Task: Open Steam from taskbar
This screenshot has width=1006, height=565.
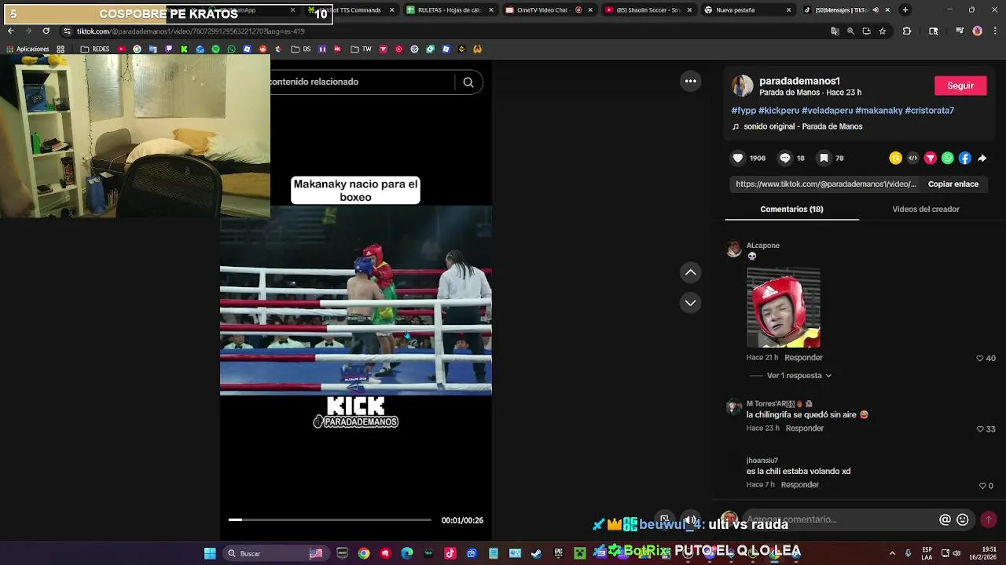Action: tap(536, 553)
